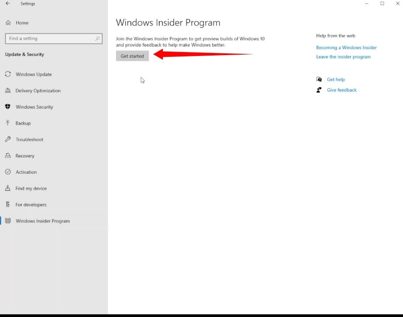The height and width of the screenshot is (317, 403).
Task: Click the Home house icon
Action: click(x=8, y=23)
